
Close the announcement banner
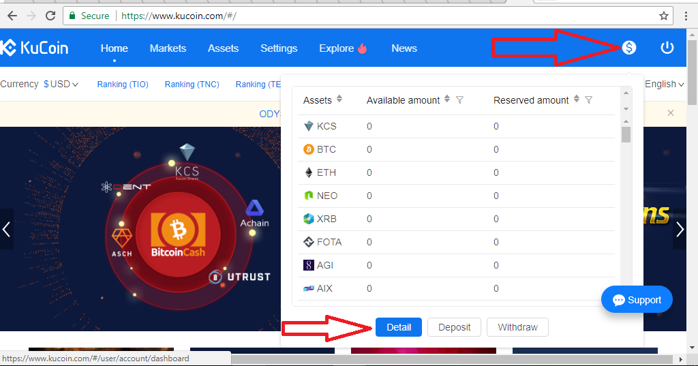tap(671, 113)
